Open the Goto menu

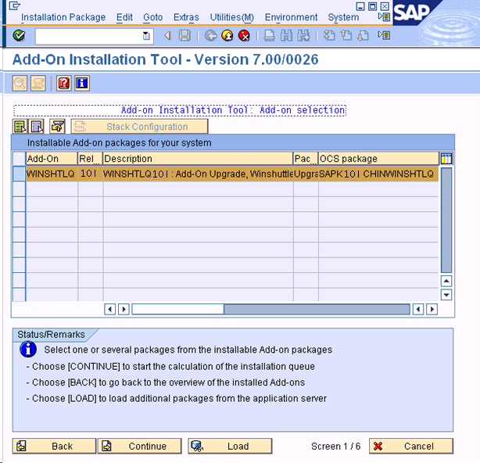coord(153,17)
